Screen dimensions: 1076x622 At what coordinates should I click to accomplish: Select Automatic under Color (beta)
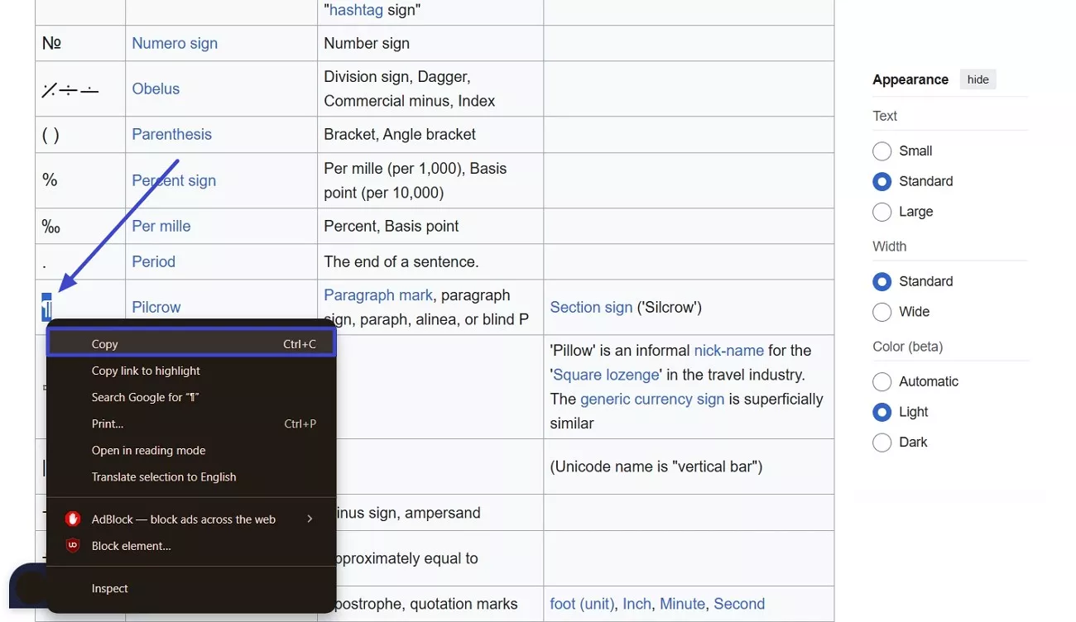(x=882, y=381)
